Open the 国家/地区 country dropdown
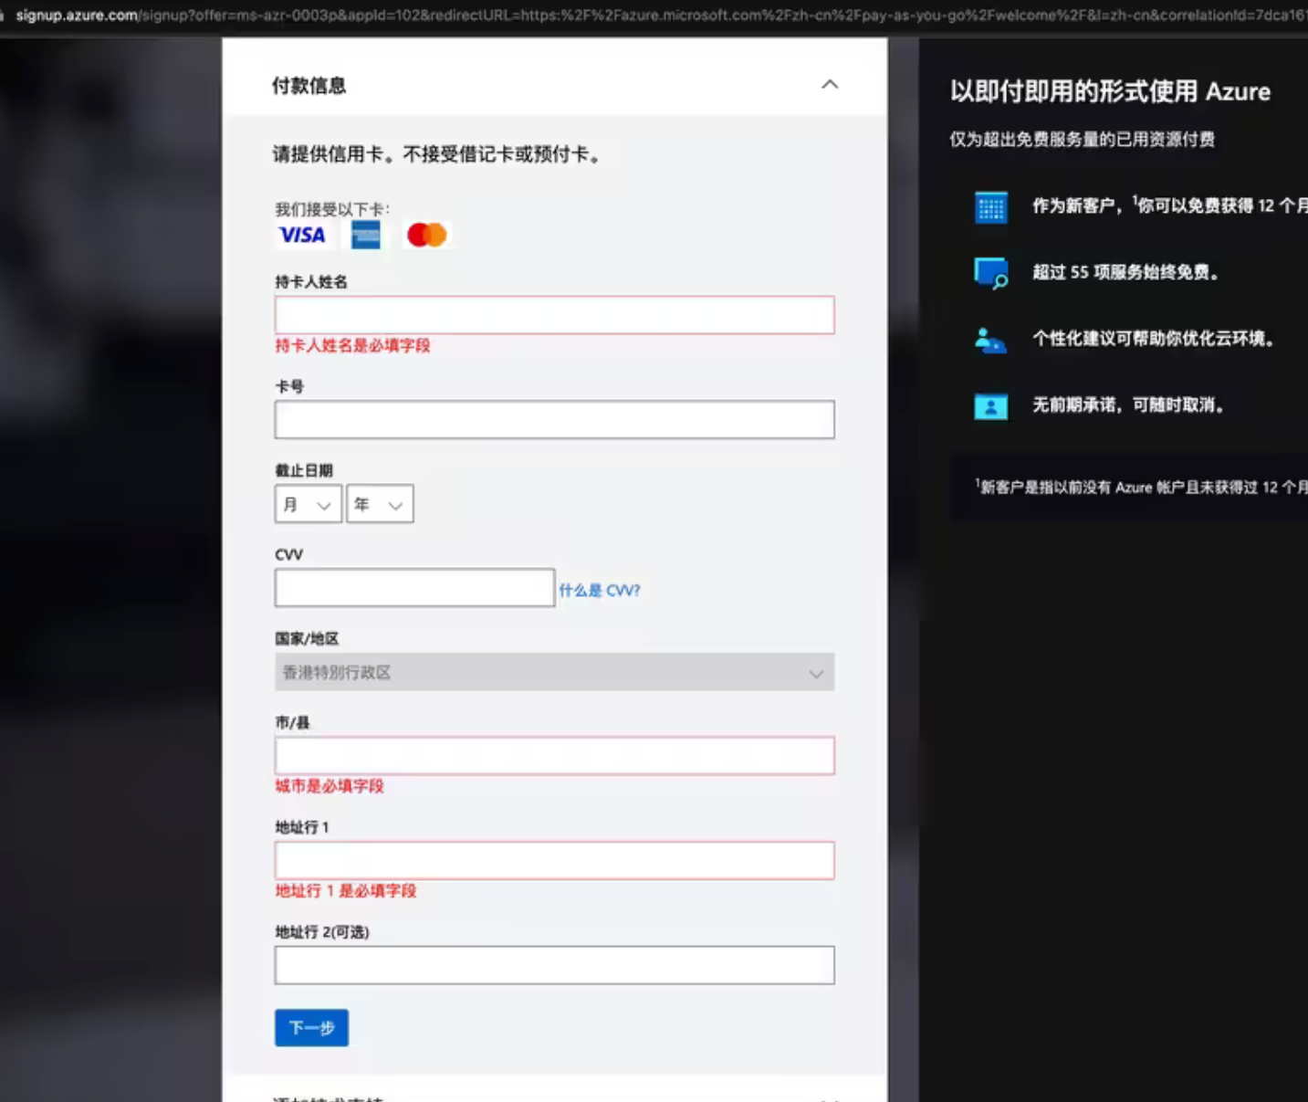 pos(555,673)
